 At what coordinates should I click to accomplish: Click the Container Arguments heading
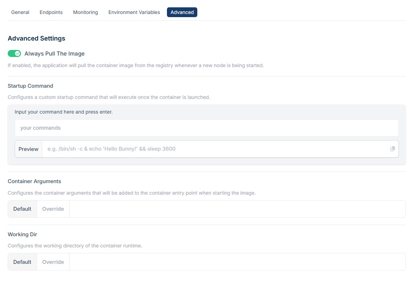tap(34, 182)
